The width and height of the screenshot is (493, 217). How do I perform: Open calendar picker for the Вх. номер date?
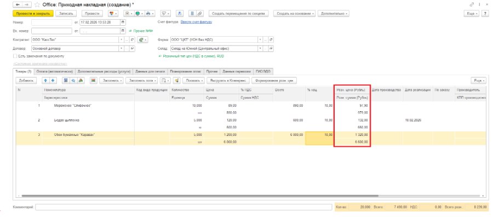[123, 31]
